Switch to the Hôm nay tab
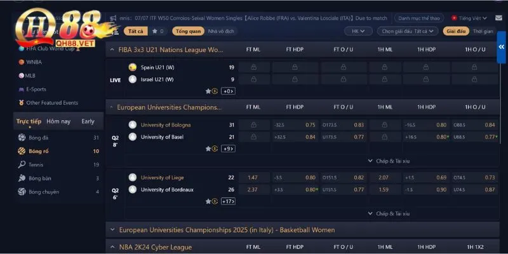 58,121
